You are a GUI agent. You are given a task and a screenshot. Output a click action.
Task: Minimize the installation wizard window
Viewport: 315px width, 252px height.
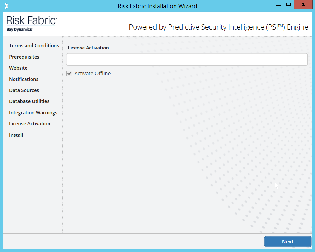pos(278,5)
